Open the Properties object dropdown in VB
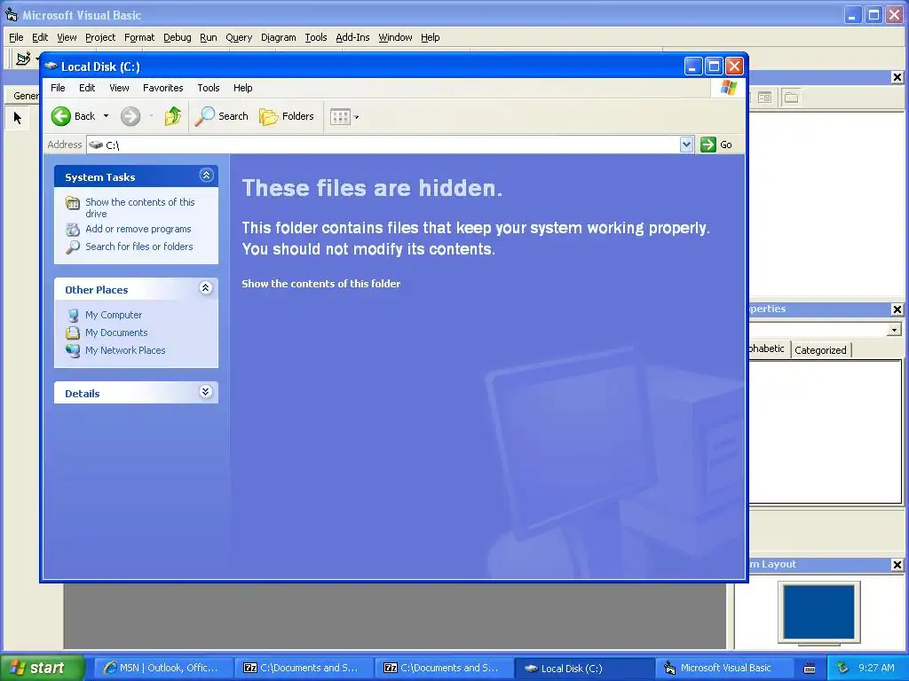Viewport: 909px width, 681px height. click(894, 330)
